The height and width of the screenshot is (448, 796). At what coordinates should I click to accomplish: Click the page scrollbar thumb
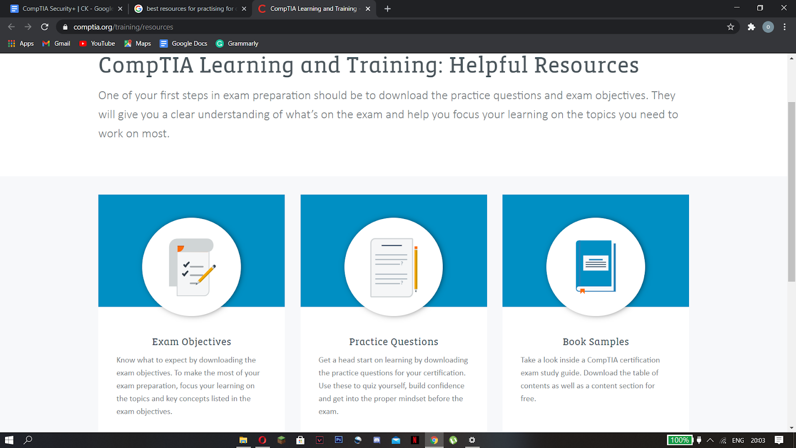click(x=792, y=192)
